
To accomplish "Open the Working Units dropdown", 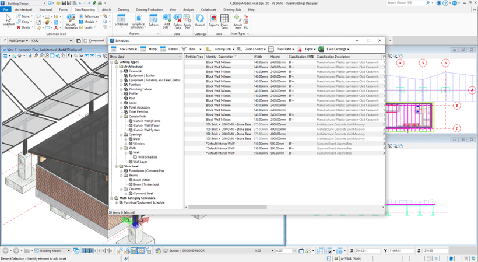I will point(221,49).
